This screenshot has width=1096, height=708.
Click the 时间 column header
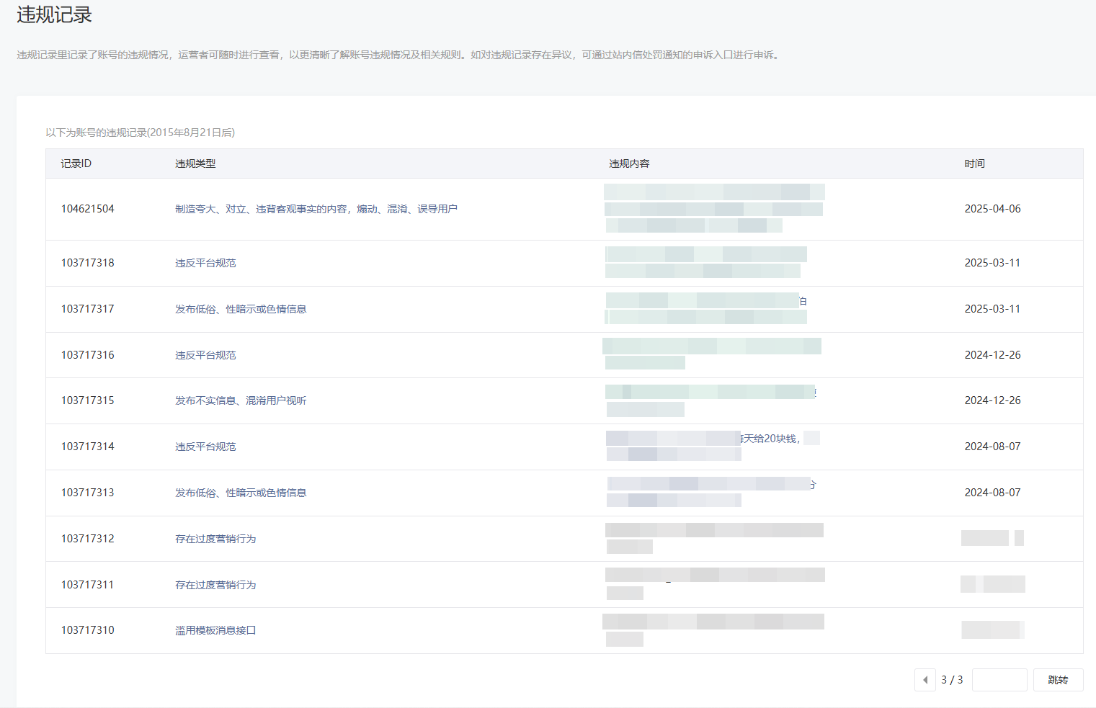[974, 163]
